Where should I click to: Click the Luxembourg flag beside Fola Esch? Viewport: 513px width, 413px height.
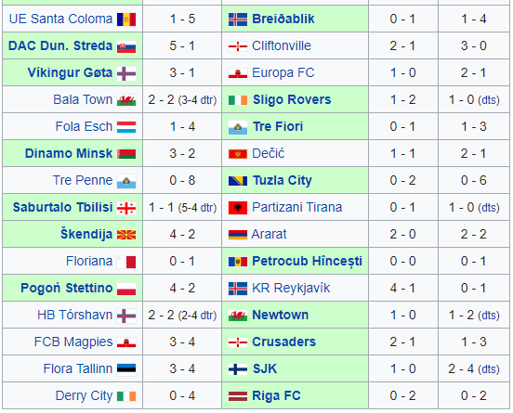pyautogui.click(x=126, y=127)
